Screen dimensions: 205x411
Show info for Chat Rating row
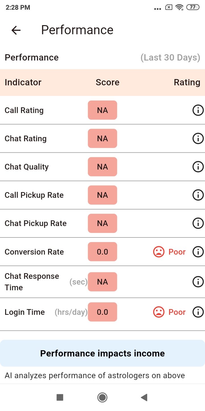point(198,138)
